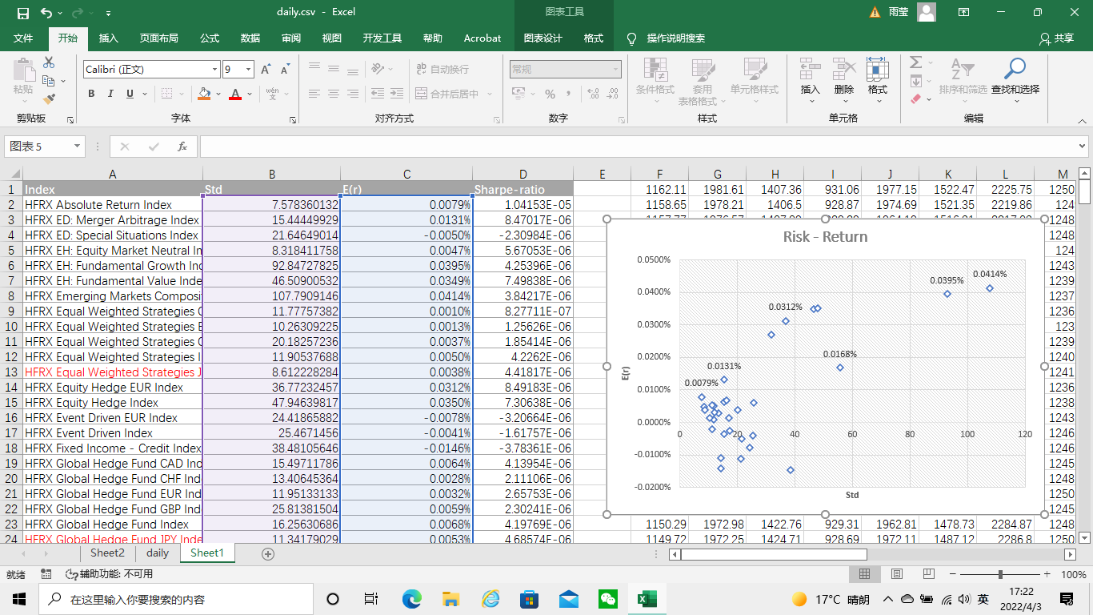Toggle Italic formatting

tap(110, 94)
